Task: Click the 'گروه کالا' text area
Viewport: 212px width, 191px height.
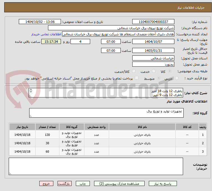Action: 106,113
